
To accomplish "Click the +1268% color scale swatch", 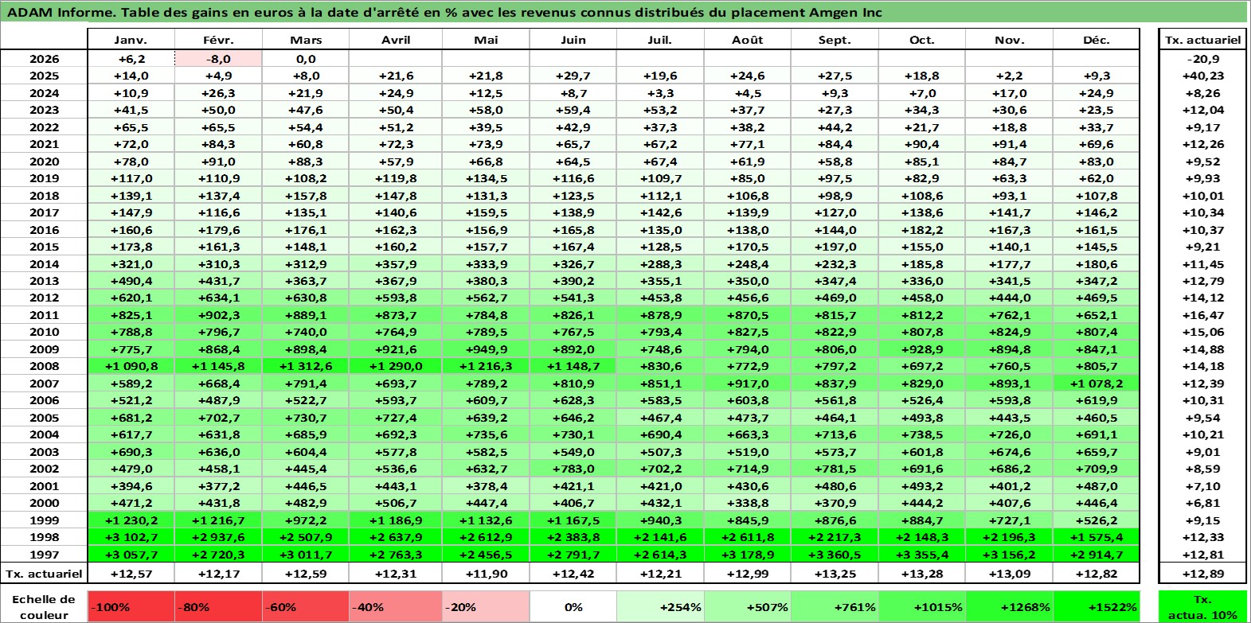I will pos(1009,606).
